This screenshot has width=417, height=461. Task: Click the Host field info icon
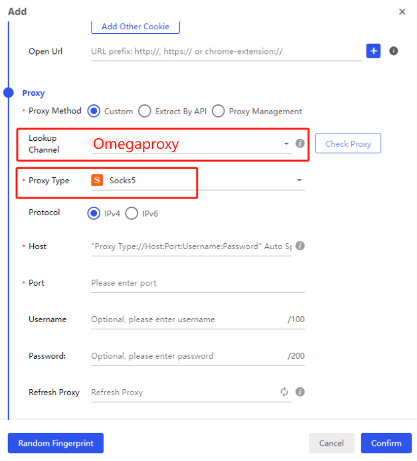coord(299,246)
